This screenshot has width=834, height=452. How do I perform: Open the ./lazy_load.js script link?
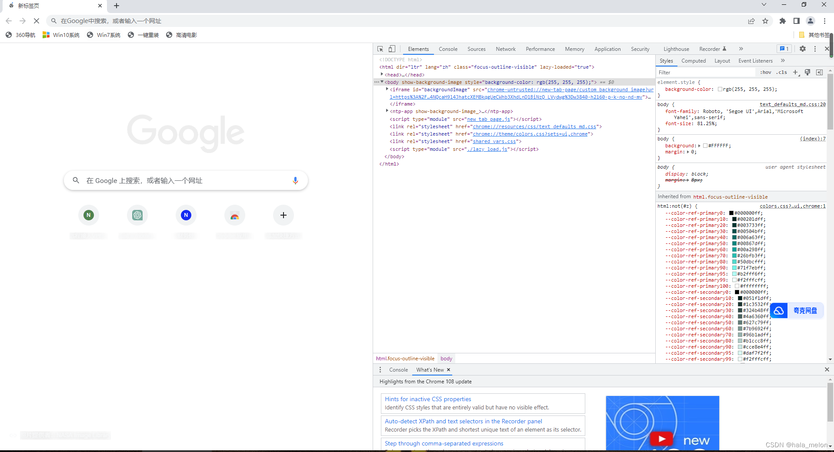pos(487,149)
